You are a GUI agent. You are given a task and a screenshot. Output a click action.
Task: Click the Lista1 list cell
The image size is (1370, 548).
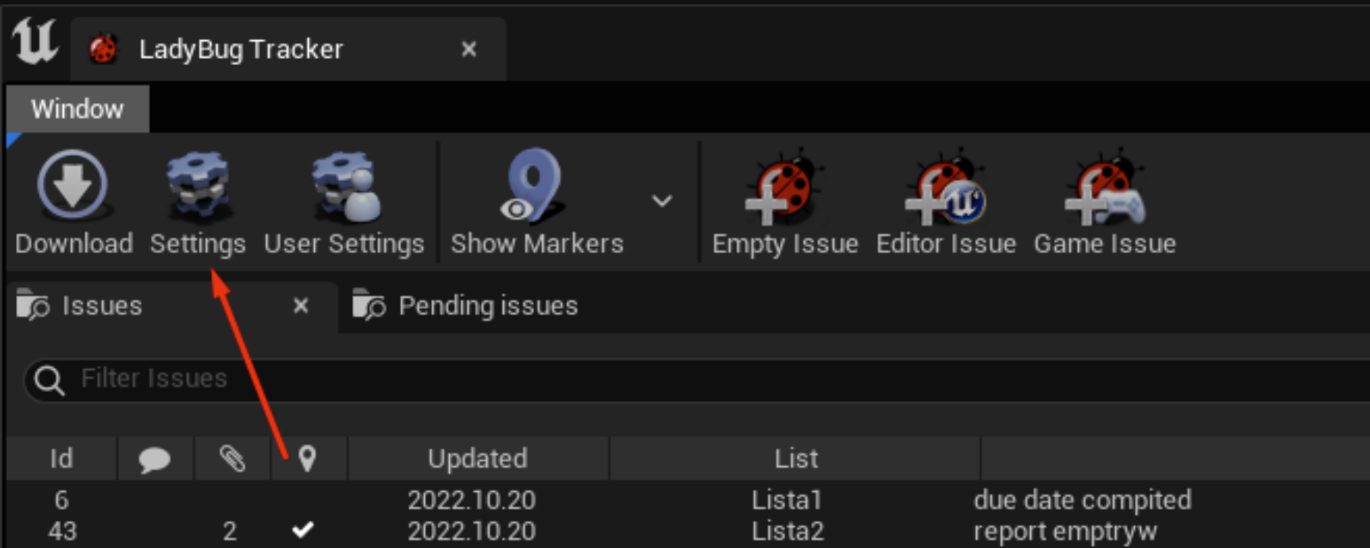coord(787,500)
